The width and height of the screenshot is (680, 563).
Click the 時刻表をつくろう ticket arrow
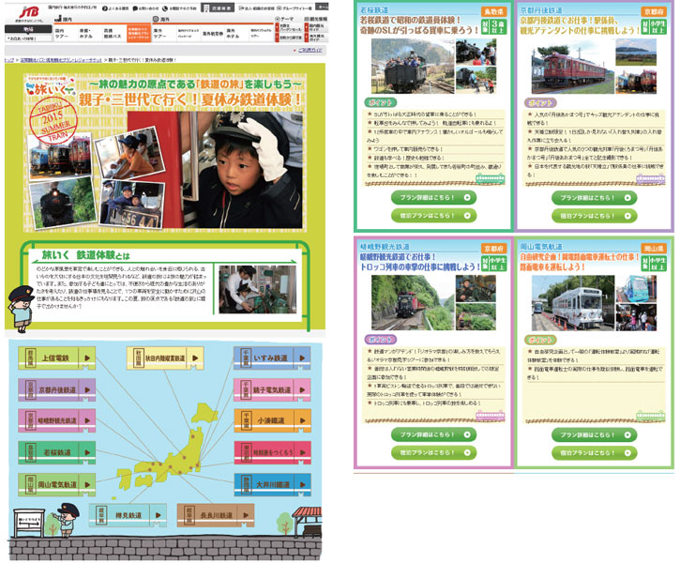coord(302,452)
